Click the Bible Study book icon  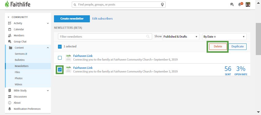[10, 91]
